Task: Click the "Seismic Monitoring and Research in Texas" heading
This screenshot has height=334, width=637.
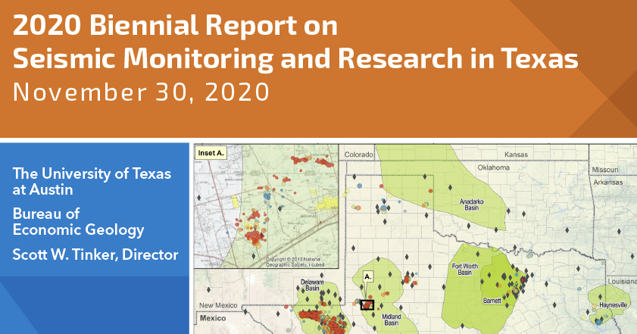Action: 295,58
